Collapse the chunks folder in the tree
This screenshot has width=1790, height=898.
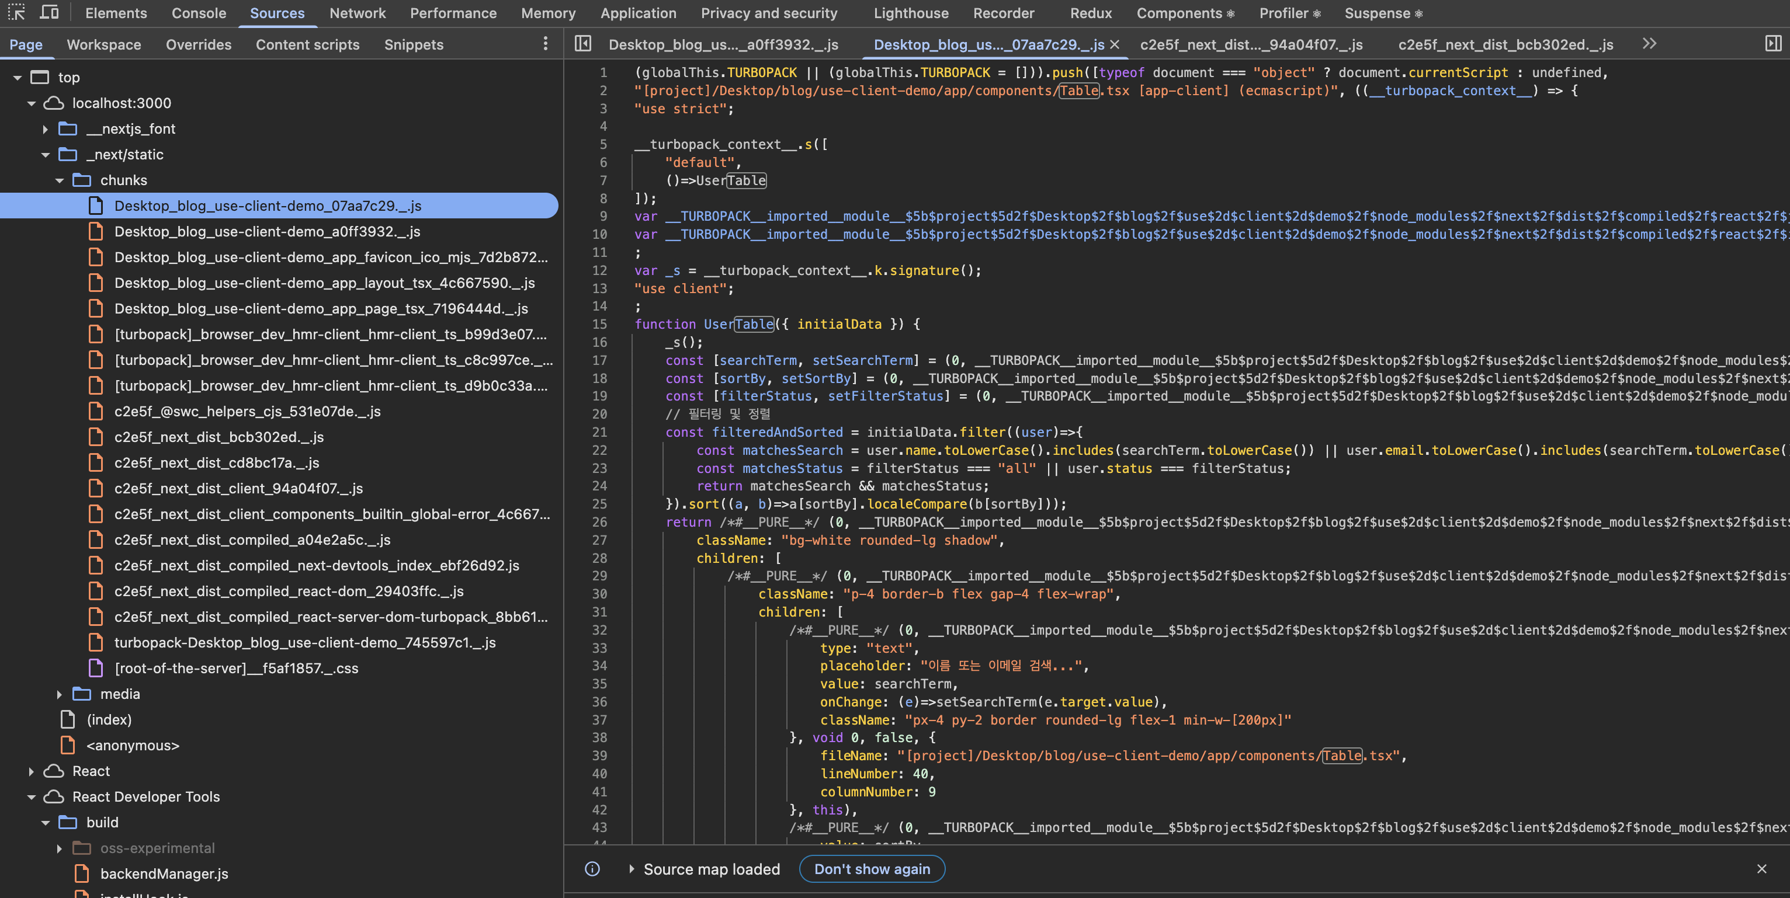point(60,180)
